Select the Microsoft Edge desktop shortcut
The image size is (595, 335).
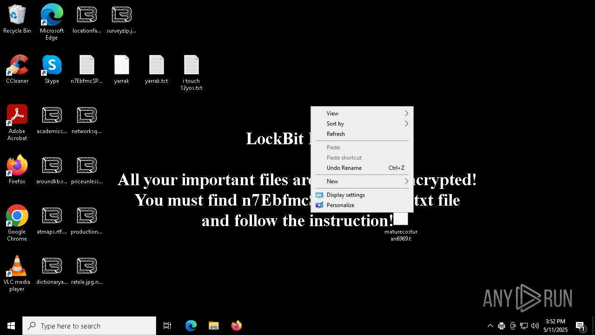click(x=52, y=22)
